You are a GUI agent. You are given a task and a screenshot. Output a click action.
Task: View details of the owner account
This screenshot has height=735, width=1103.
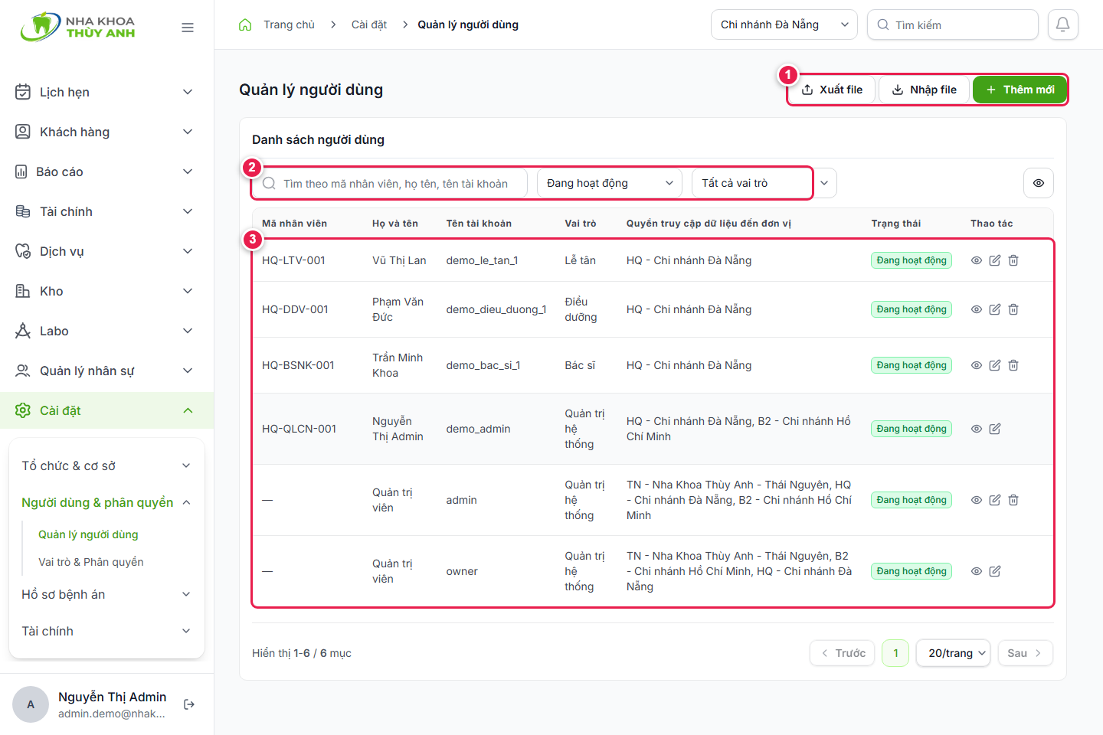point(977,571)
